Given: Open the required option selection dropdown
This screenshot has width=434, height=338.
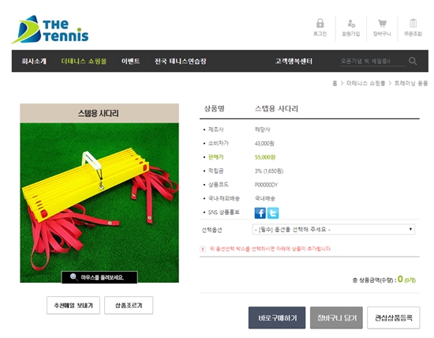Looking at the screenshot, I should [334, 229].
